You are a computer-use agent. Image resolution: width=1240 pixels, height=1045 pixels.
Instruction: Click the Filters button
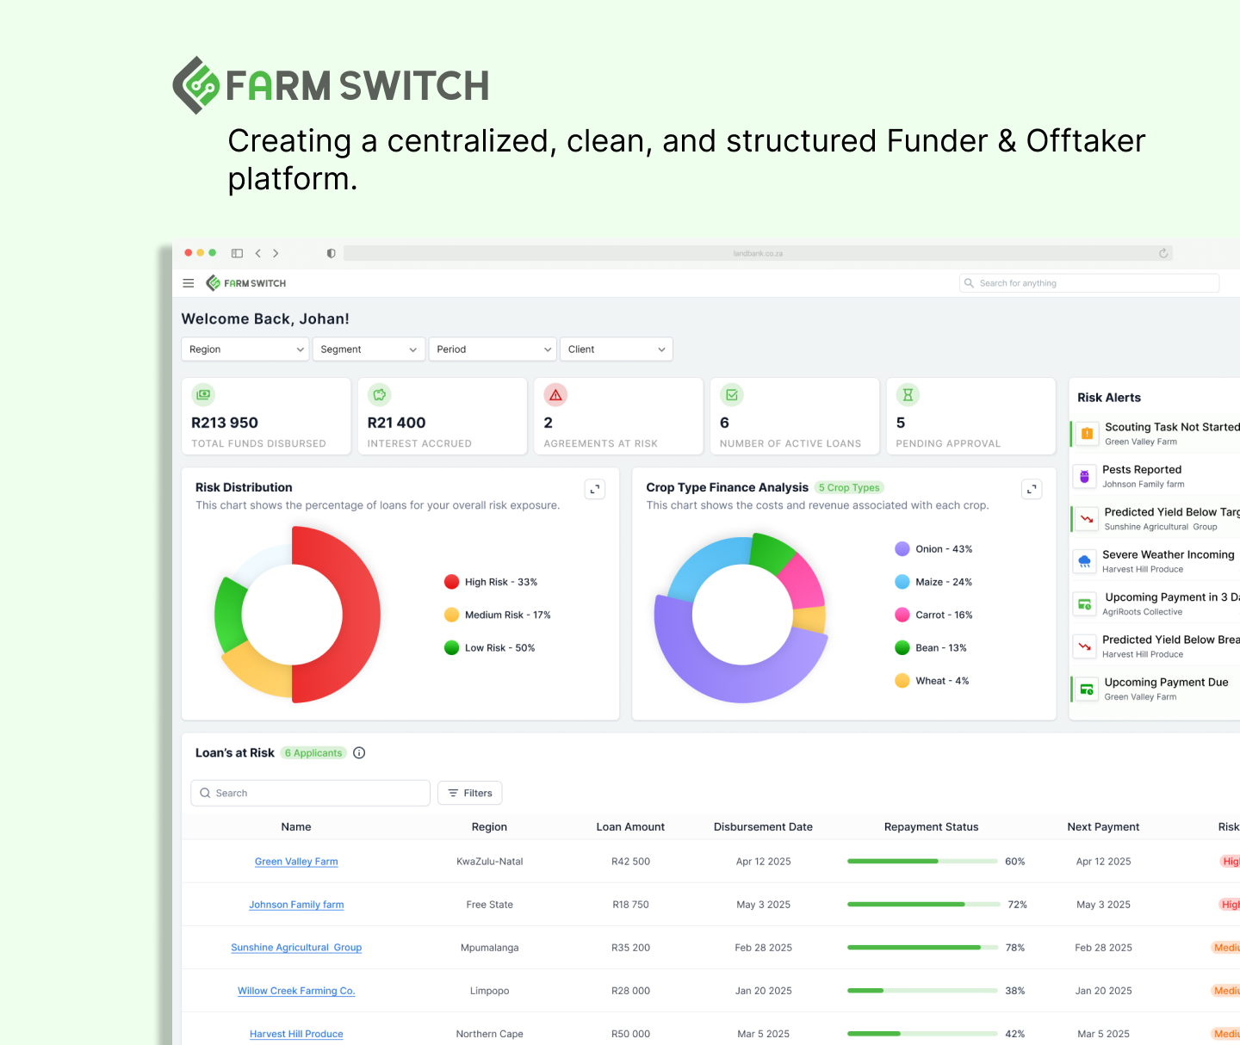coord(470,793)
